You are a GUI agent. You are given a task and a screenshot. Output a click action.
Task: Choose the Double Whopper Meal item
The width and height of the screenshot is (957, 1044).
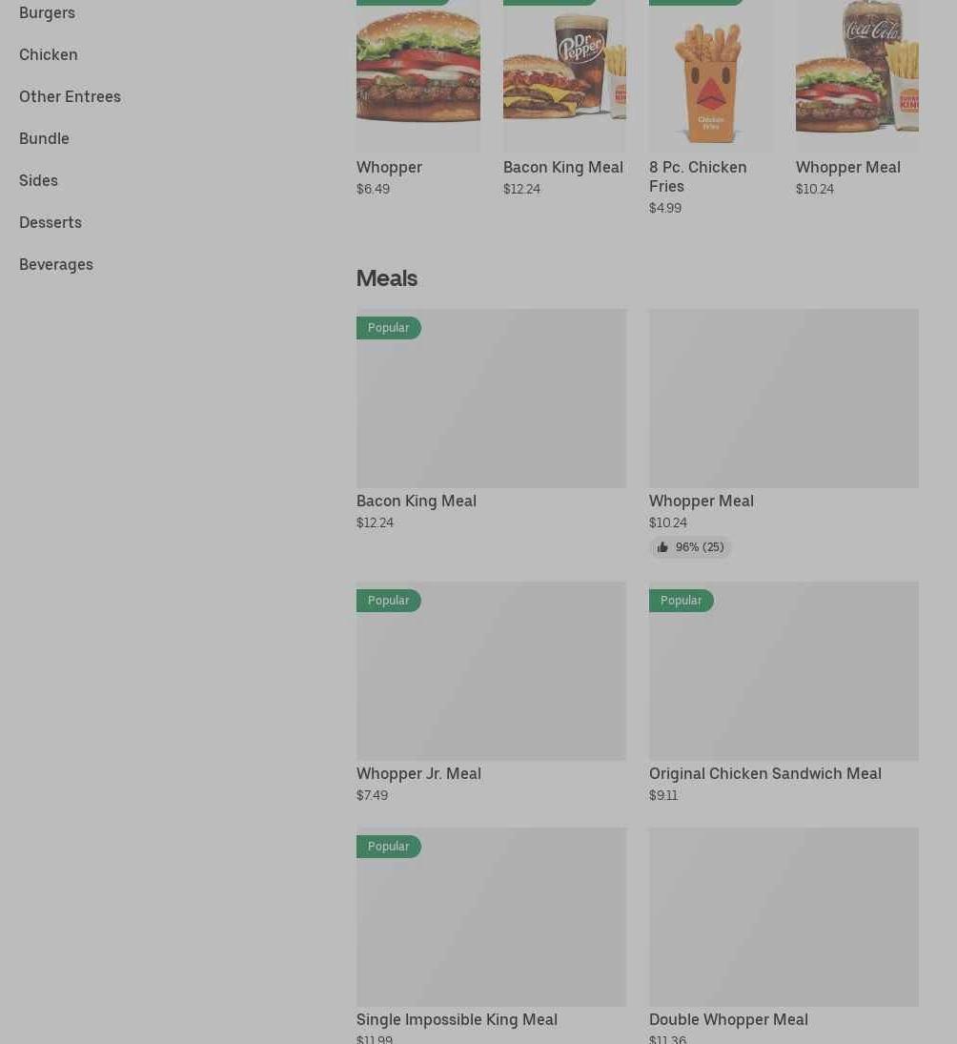[728, 1019]
